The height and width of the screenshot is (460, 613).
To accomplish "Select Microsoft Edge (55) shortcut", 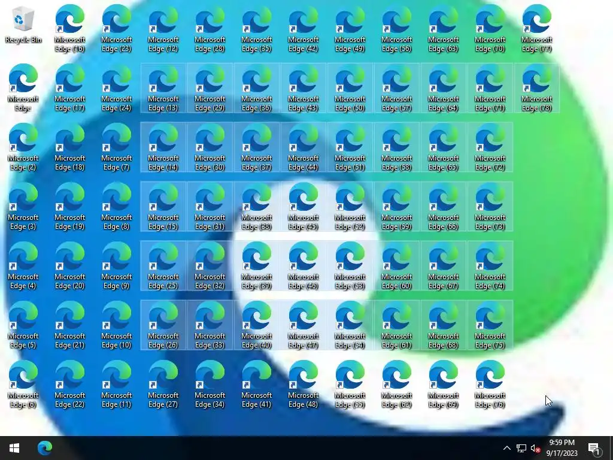I will coord(350,385).
